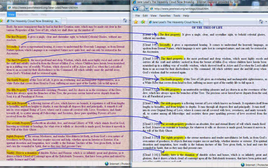Click Add to Favorites icon in right window

click(x=143, y=22)
